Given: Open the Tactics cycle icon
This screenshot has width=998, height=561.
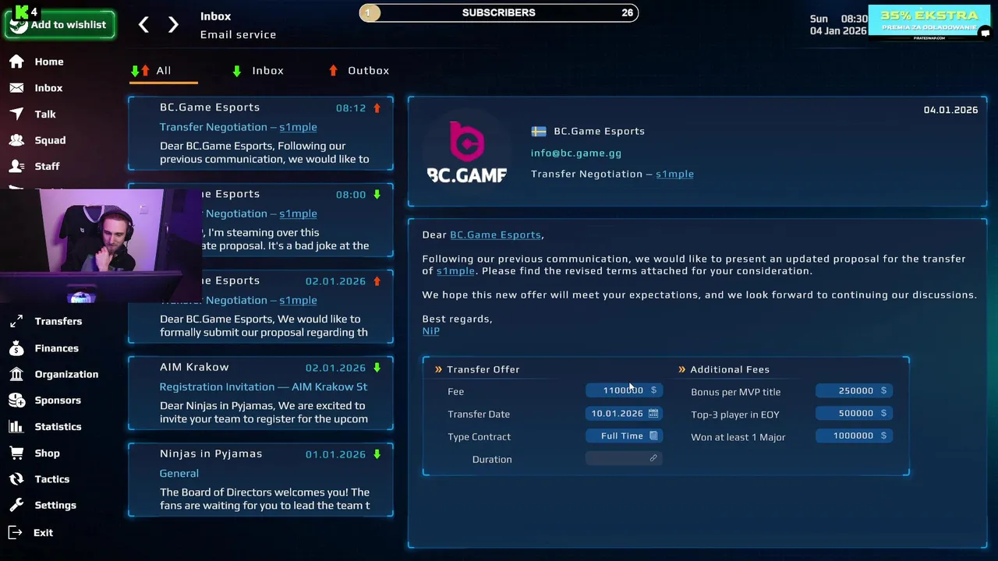Looking at the screenshot, I should tap(16, 479).
